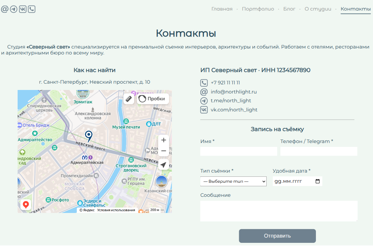
Task: Zoom in the map with plus button
Action: (x=164, y=140)
